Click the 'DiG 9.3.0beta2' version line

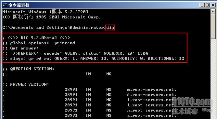pos(36,38)
